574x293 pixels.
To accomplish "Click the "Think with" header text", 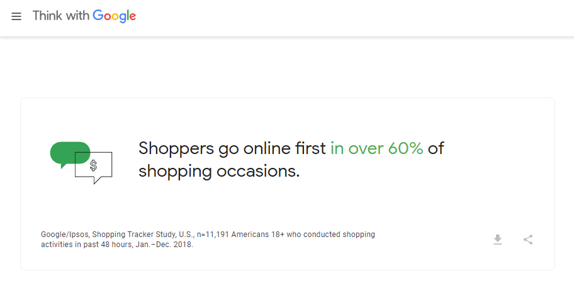I will (x=61, y=16).
